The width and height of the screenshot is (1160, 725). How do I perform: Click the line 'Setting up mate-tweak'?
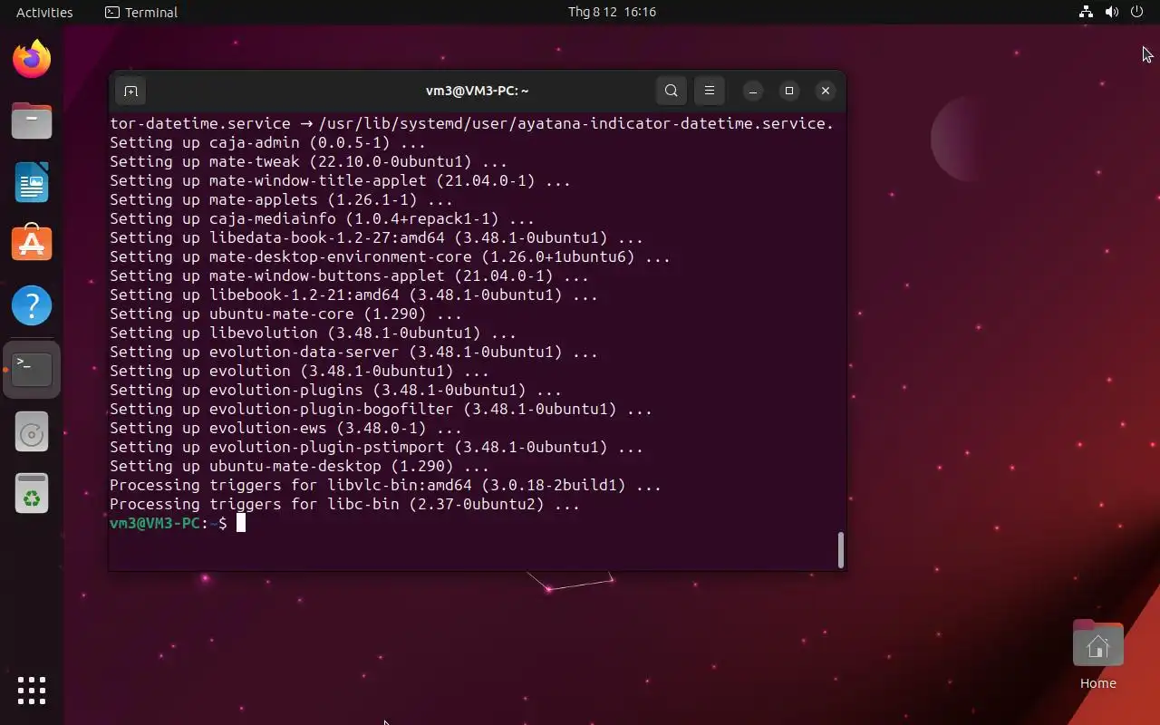308,161
